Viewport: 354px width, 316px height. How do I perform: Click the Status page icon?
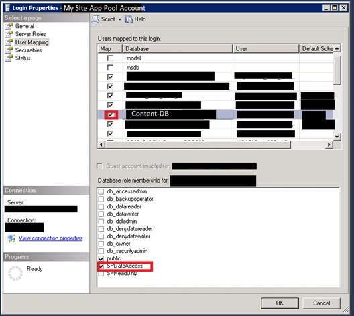pos(9,58)
